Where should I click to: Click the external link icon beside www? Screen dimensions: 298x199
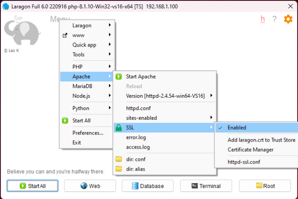65,35
